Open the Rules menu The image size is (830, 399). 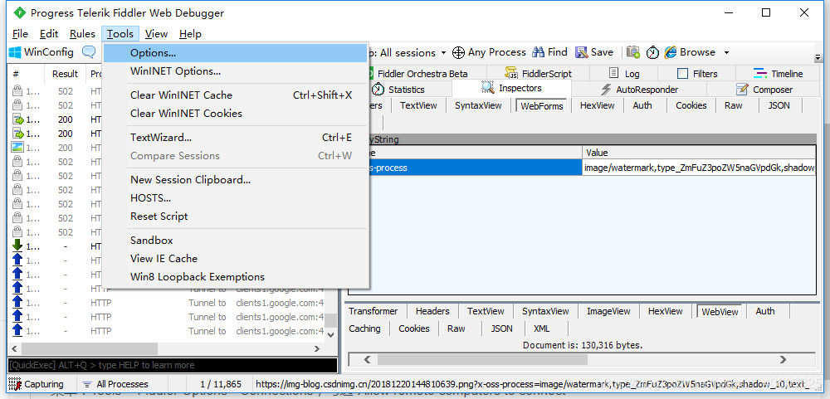pos(82,34)
